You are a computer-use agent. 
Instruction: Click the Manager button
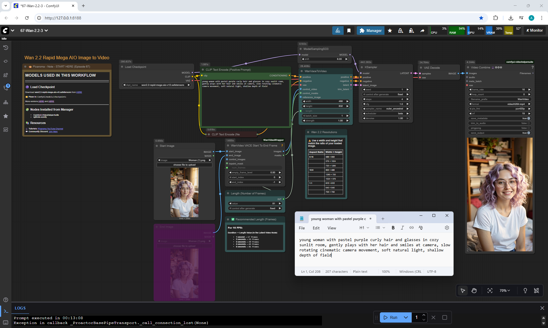370,30
